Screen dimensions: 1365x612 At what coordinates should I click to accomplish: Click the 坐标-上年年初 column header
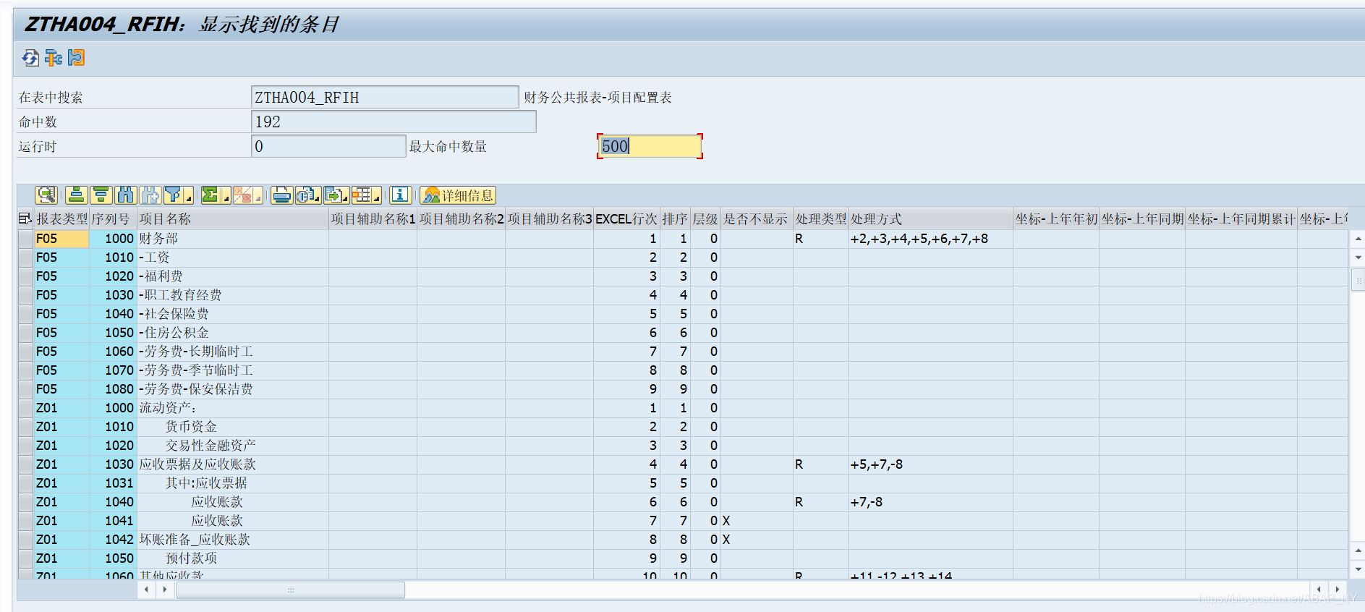[x=1056, y=218]
